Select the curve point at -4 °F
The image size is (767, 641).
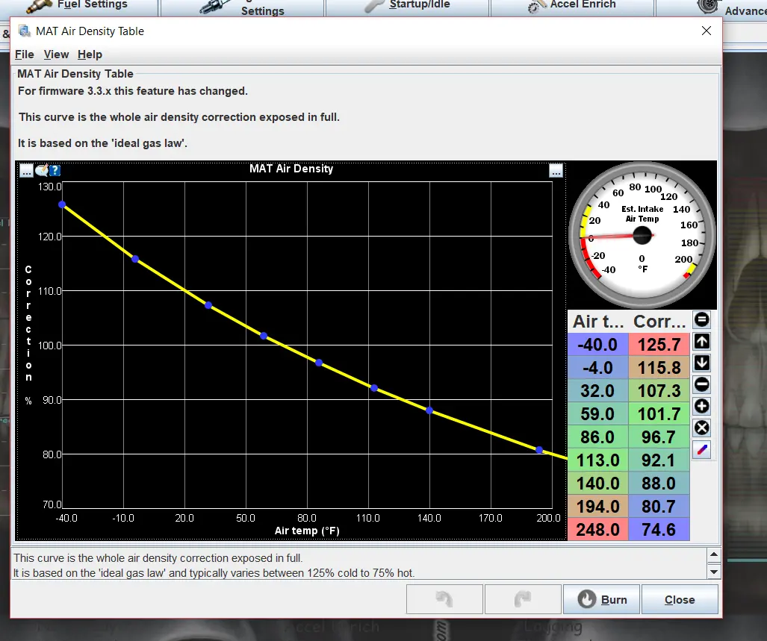(x=135, y=259)
